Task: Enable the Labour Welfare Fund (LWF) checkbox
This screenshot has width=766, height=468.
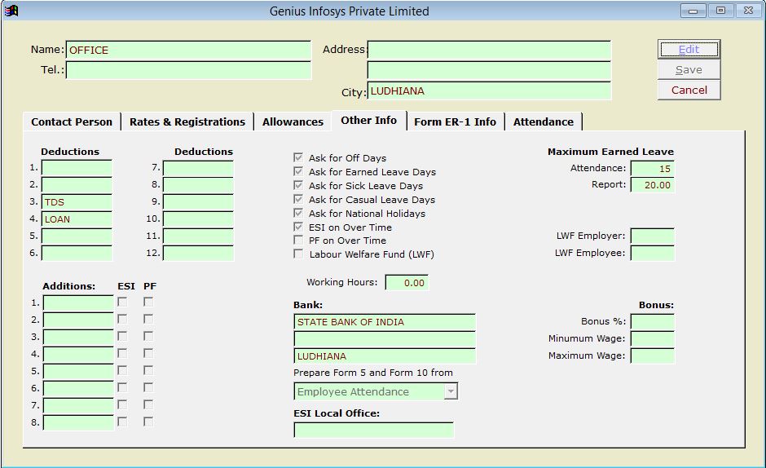Action: point(298,254)
